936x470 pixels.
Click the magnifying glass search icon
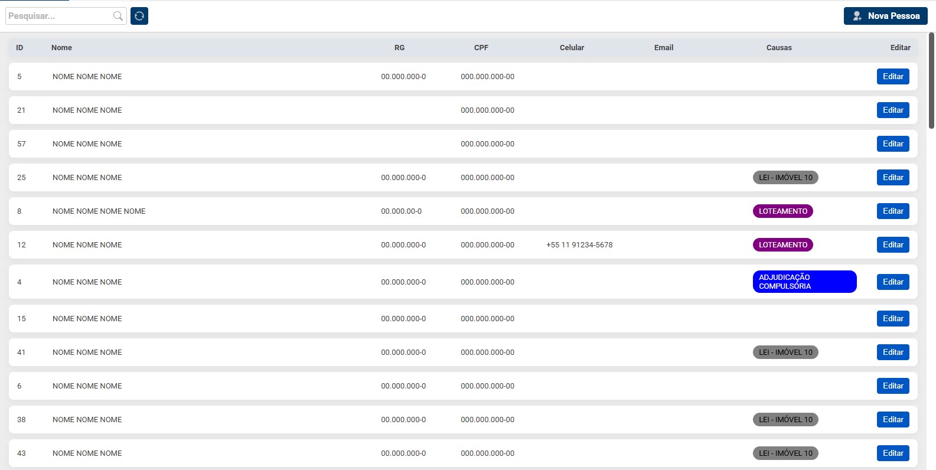(118, 16)
